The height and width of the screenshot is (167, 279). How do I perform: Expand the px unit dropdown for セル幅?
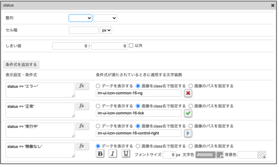tap(106, 30)
